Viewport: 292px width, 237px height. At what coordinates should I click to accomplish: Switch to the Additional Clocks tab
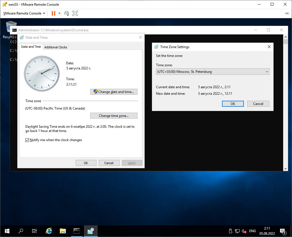(x=55, y=47)
